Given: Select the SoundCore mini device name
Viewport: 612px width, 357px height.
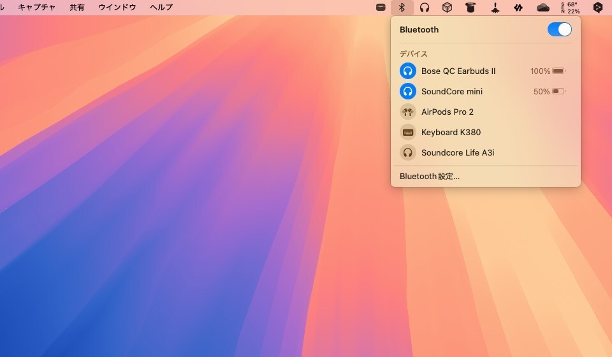Looking at the screenshot, I should point(452,91).
